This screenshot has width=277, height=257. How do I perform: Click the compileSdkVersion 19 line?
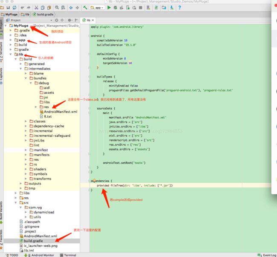tap(112, 40)
